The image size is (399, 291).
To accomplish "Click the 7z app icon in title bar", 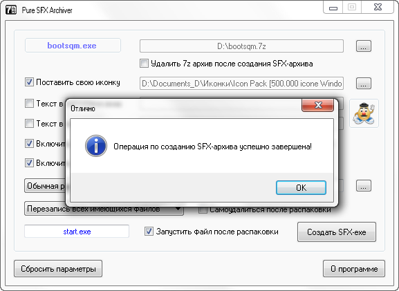I will [x=10, y=10].
